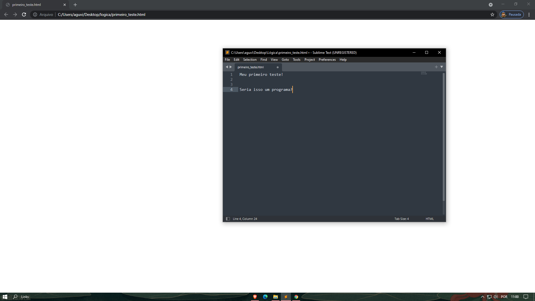Close the Sublime Text window
The height and width of the screenshot is (301, 535).
439,52
